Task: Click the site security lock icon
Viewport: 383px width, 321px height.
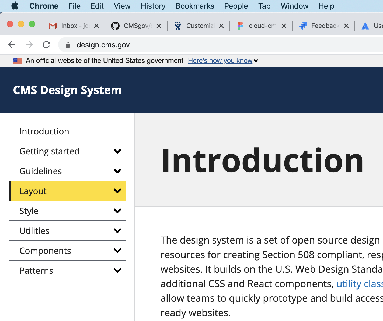Action: [68, 45]
